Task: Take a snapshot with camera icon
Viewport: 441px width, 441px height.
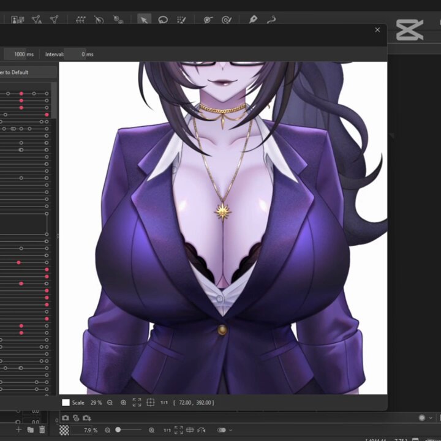Action: click(66, 418)
